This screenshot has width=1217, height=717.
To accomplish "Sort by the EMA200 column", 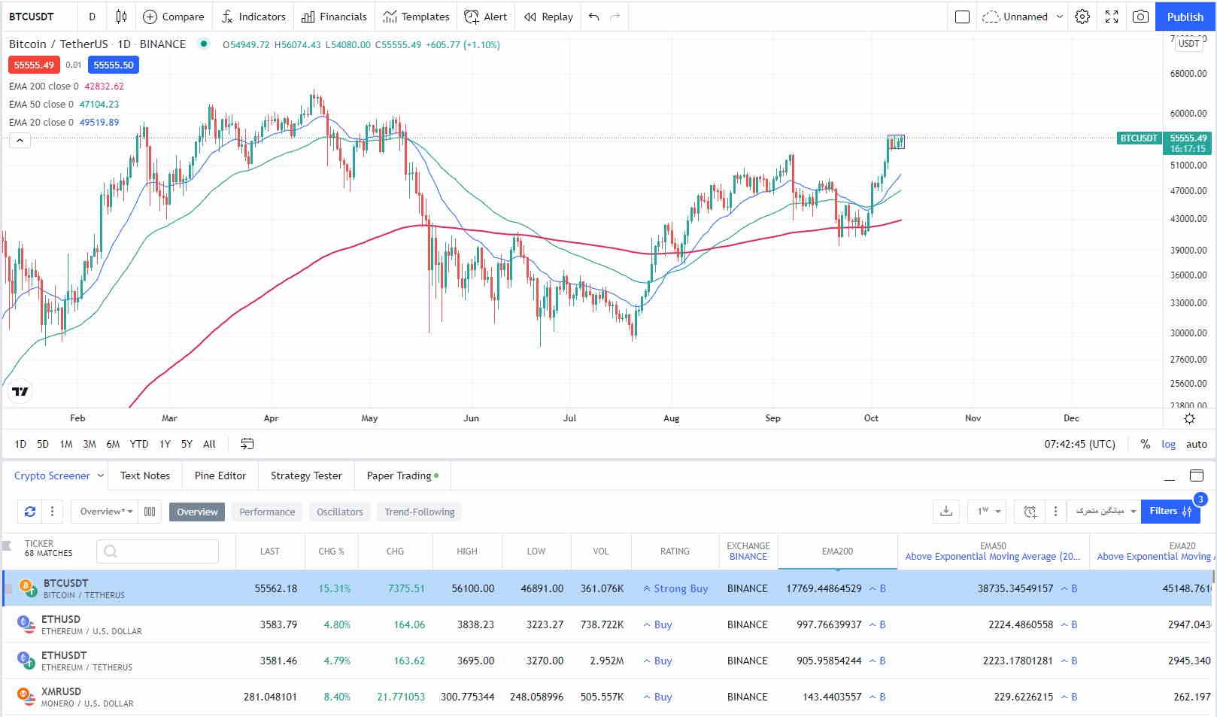I will (x=837, y=551).
